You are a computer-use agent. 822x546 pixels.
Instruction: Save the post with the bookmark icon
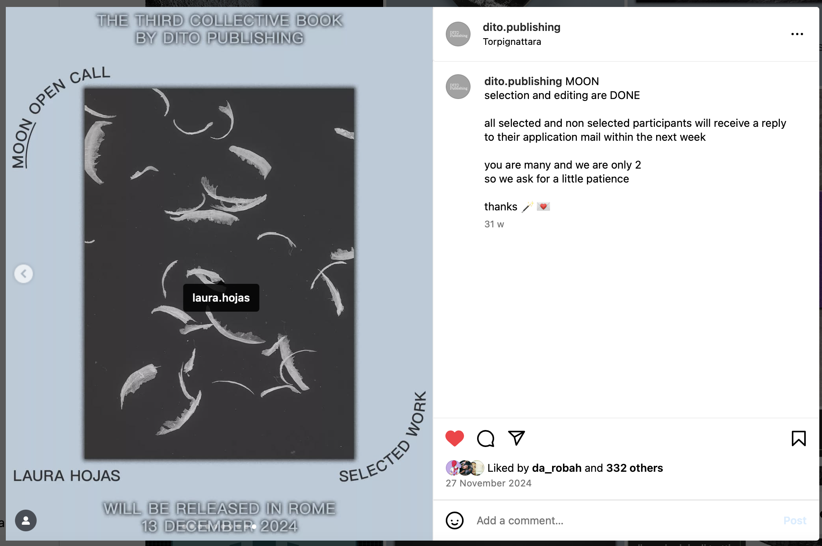(798, 438)
